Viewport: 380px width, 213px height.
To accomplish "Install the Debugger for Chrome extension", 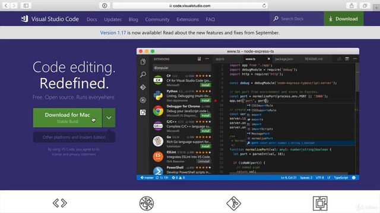I will coord(205,115).
